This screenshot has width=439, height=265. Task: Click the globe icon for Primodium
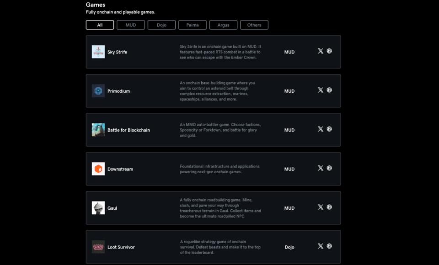coord(329,90)
